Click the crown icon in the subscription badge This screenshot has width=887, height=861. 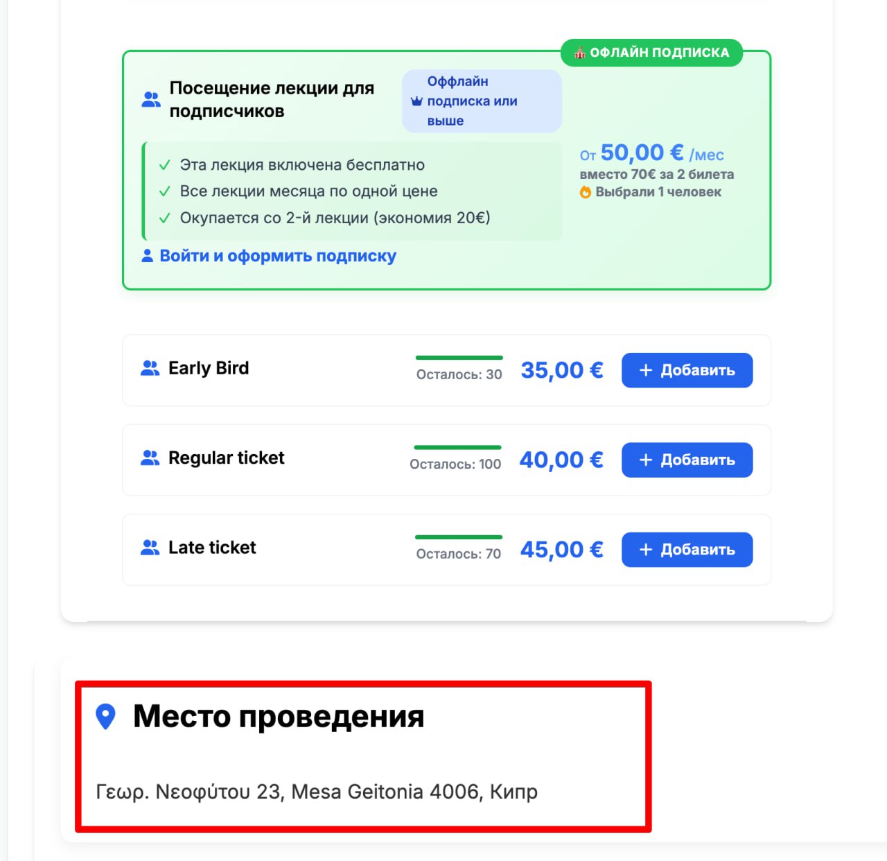point(416,101)
